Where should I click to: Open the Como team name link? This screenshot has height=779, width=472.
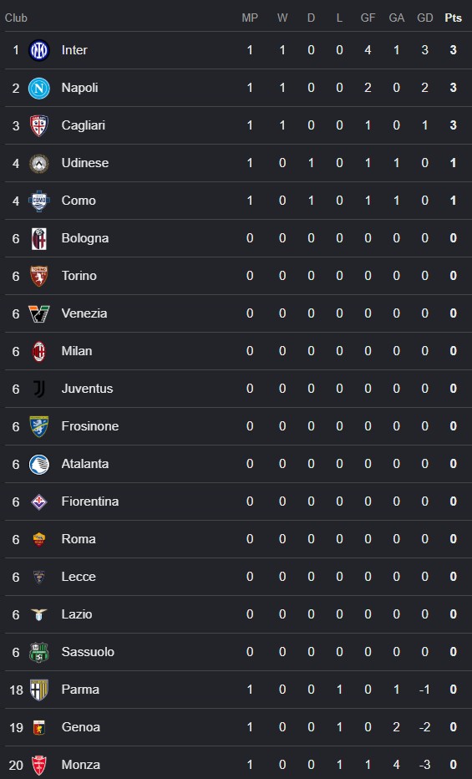coord(79,201)
